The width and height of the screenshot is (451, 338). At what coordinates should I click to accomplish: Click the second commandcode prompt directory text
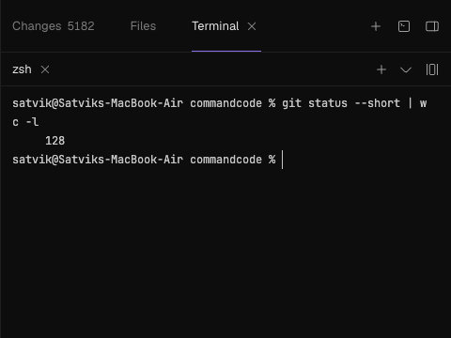(x=225, y=160)
